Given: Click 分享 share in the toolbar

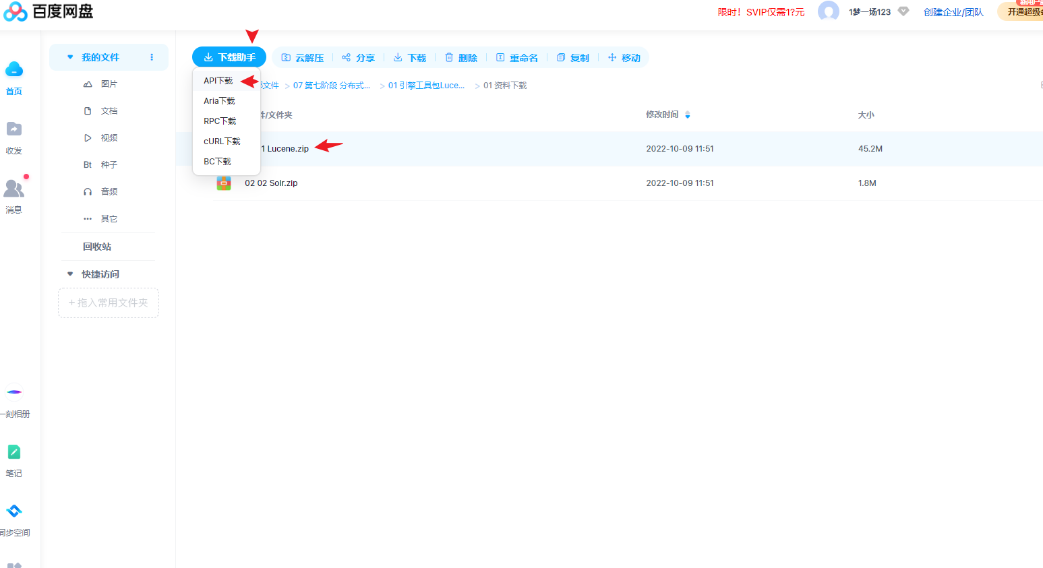Looking at the screenshot, I should [358, 58].
